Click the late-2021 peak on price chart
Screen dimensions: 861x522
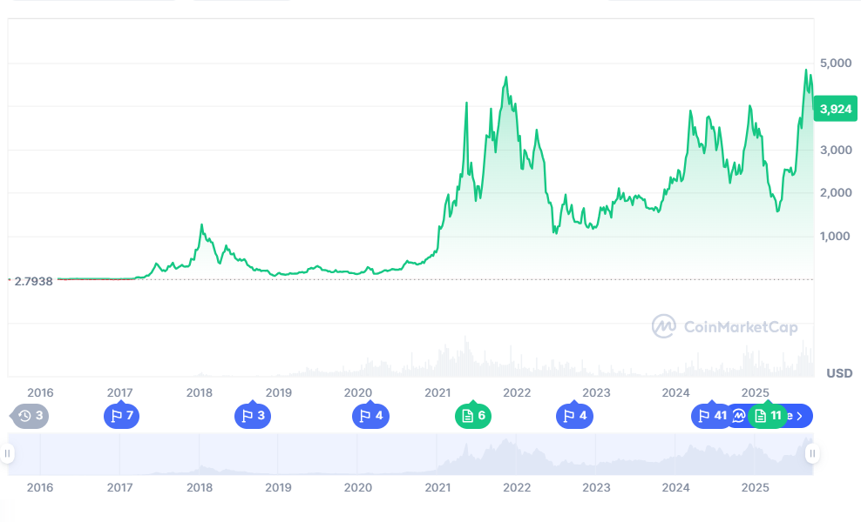pos(505,77)
